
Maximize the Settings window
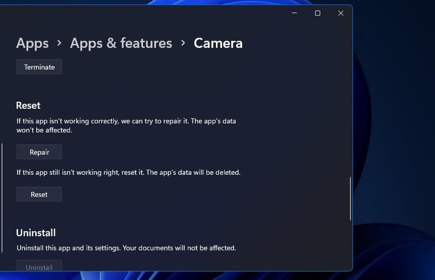pyautogui.click(x=318, y=13)
